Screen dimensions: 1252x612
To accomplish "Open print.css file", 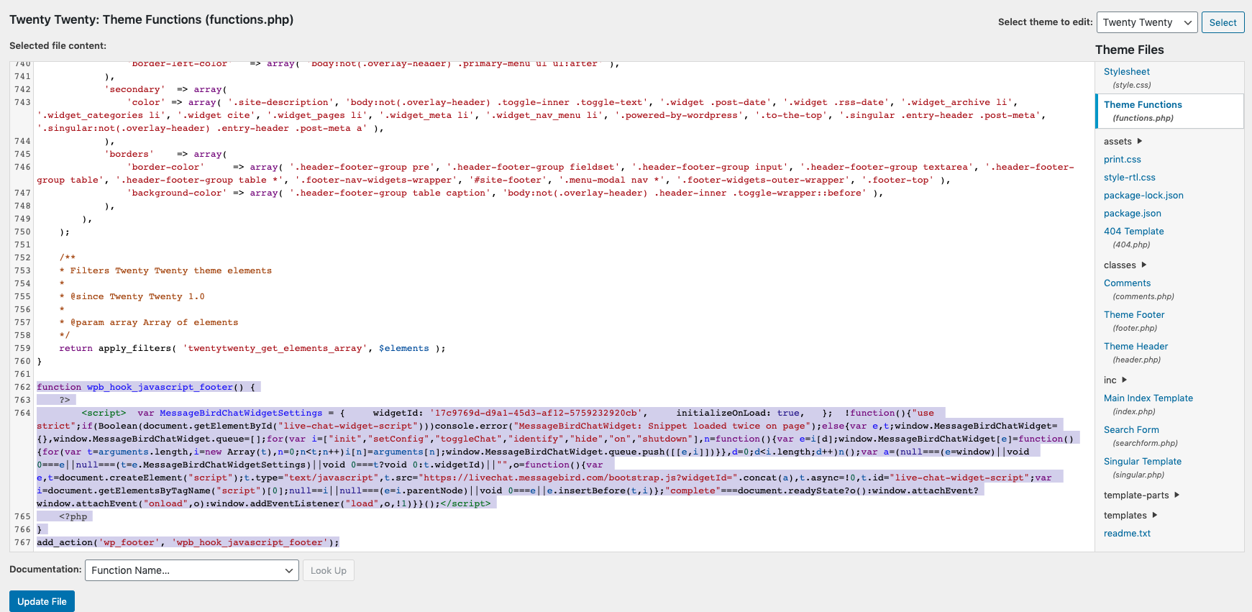I will click(1122, 160).
